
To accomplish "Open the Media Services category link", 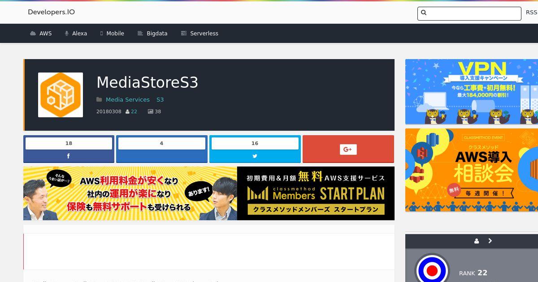I will 128,99.
